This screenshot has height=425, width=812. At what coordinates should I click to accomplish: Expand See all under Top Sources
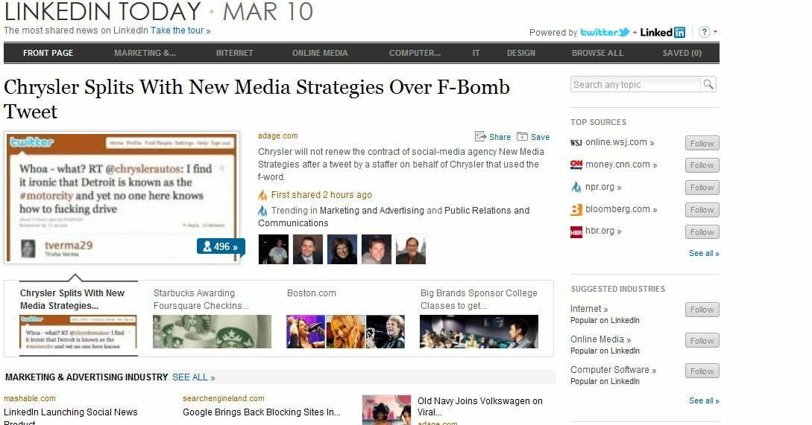click(703, 253)
